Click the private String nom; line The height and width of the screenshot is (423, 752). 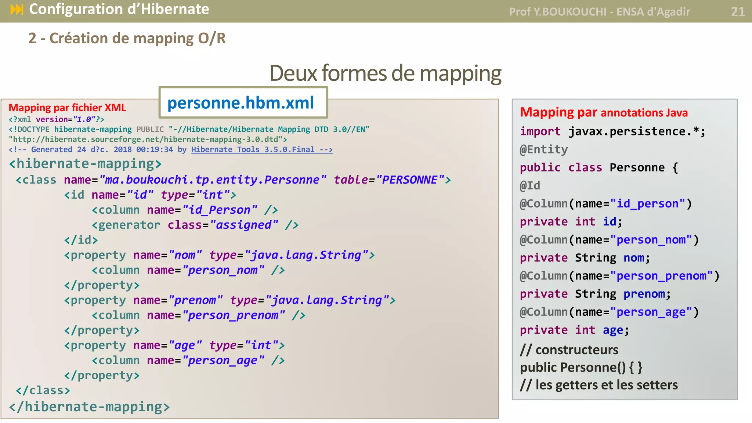[585, 258]
